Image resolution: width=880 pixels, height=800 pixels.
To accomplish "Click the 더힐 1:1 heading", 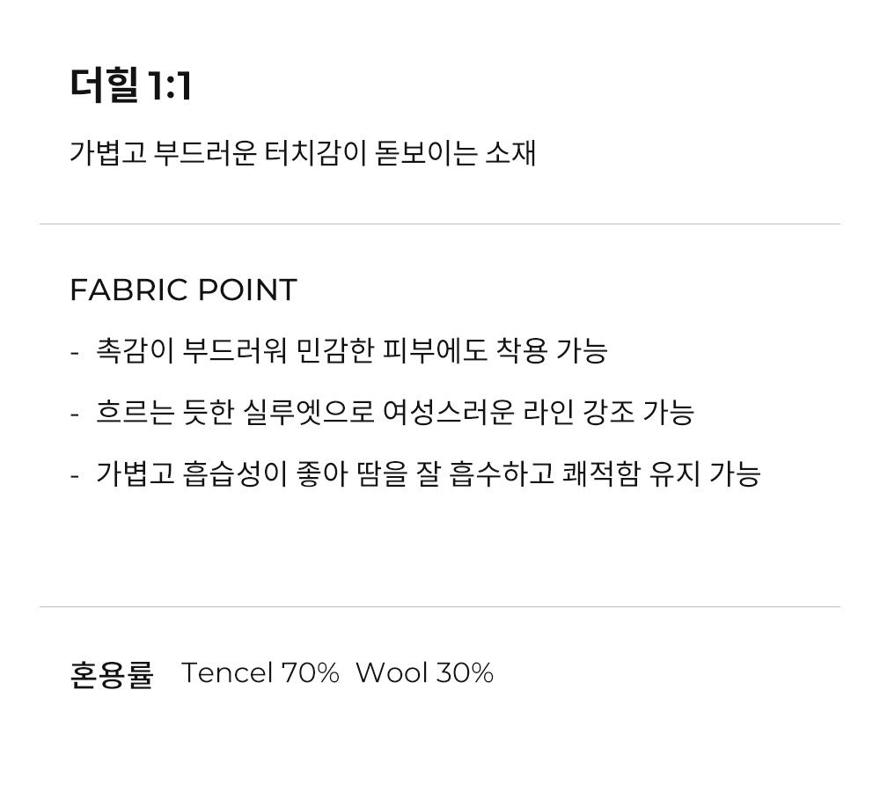I will 131,85.
